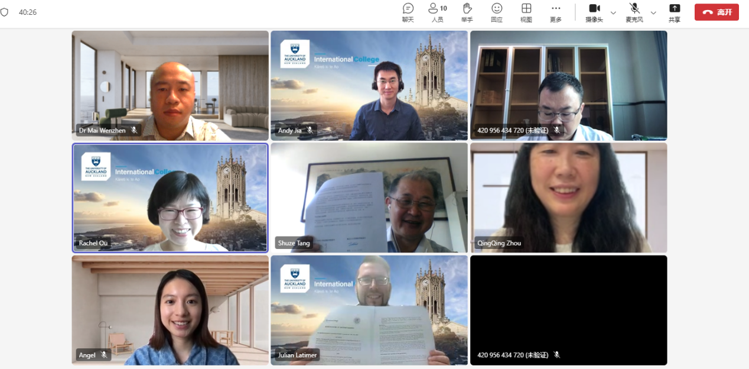Click the shield security icon beside timer
The height and width of the screenshot is (369, 749).
(5, 12)
